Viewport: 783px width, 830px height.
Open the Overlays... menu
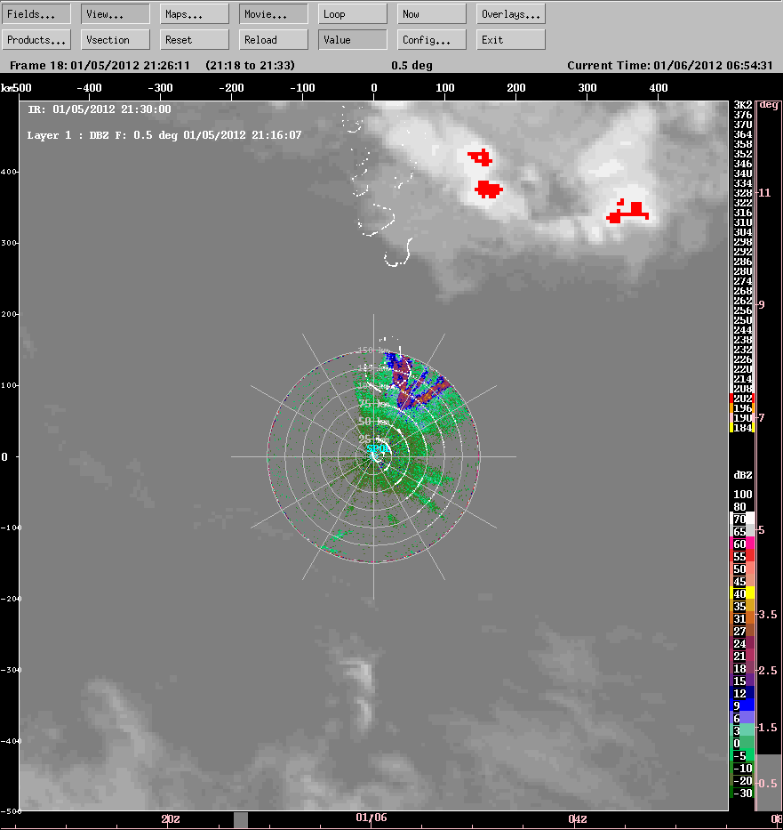click(x=511, y=14)
